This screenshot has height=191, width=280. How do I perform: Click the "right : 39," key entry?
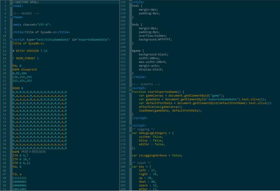point(148,174)
